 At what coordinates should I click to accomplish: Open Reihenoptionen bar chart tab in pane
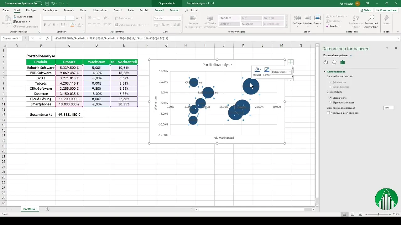click(342, 62)
